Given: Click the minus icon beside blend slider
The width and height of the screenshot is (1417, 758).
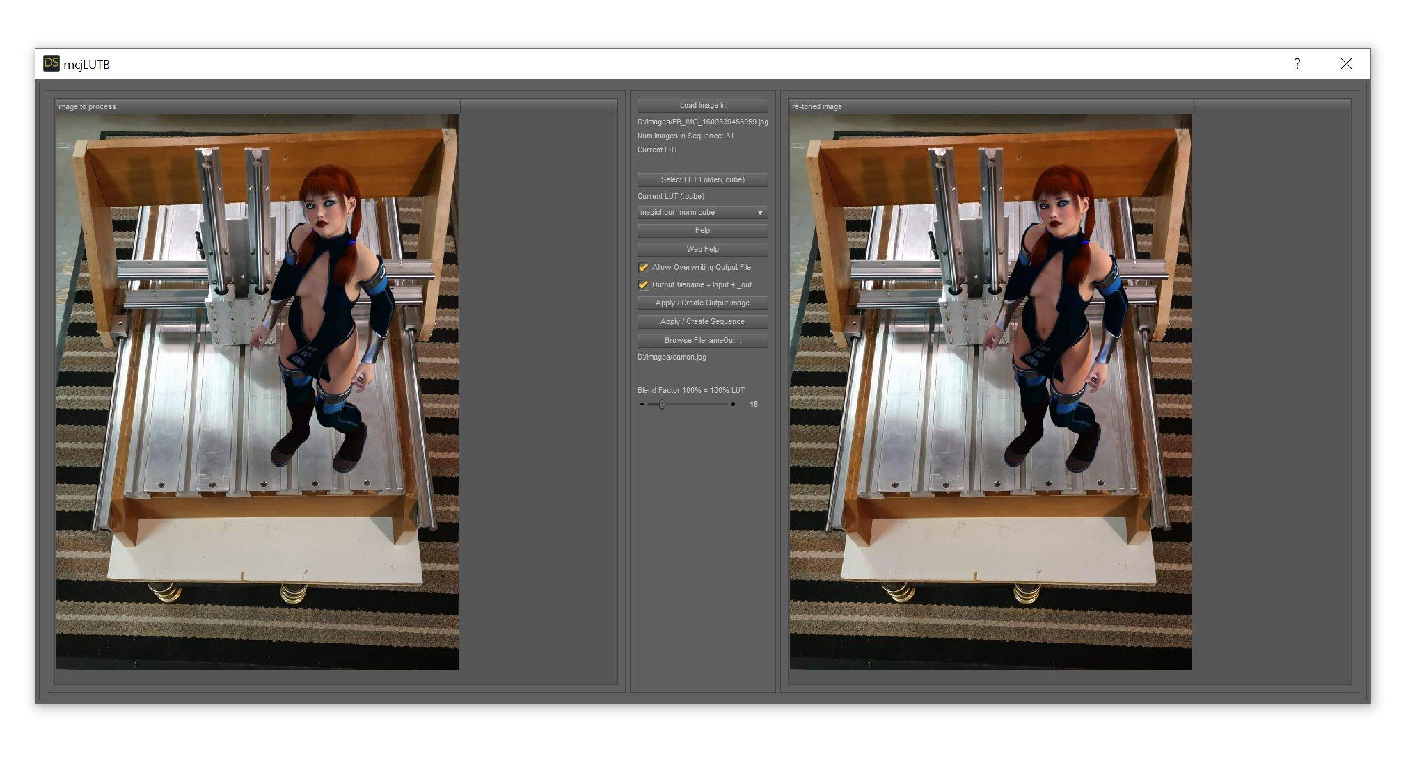Looking at the screenshot, I should [x=642, y=404].
